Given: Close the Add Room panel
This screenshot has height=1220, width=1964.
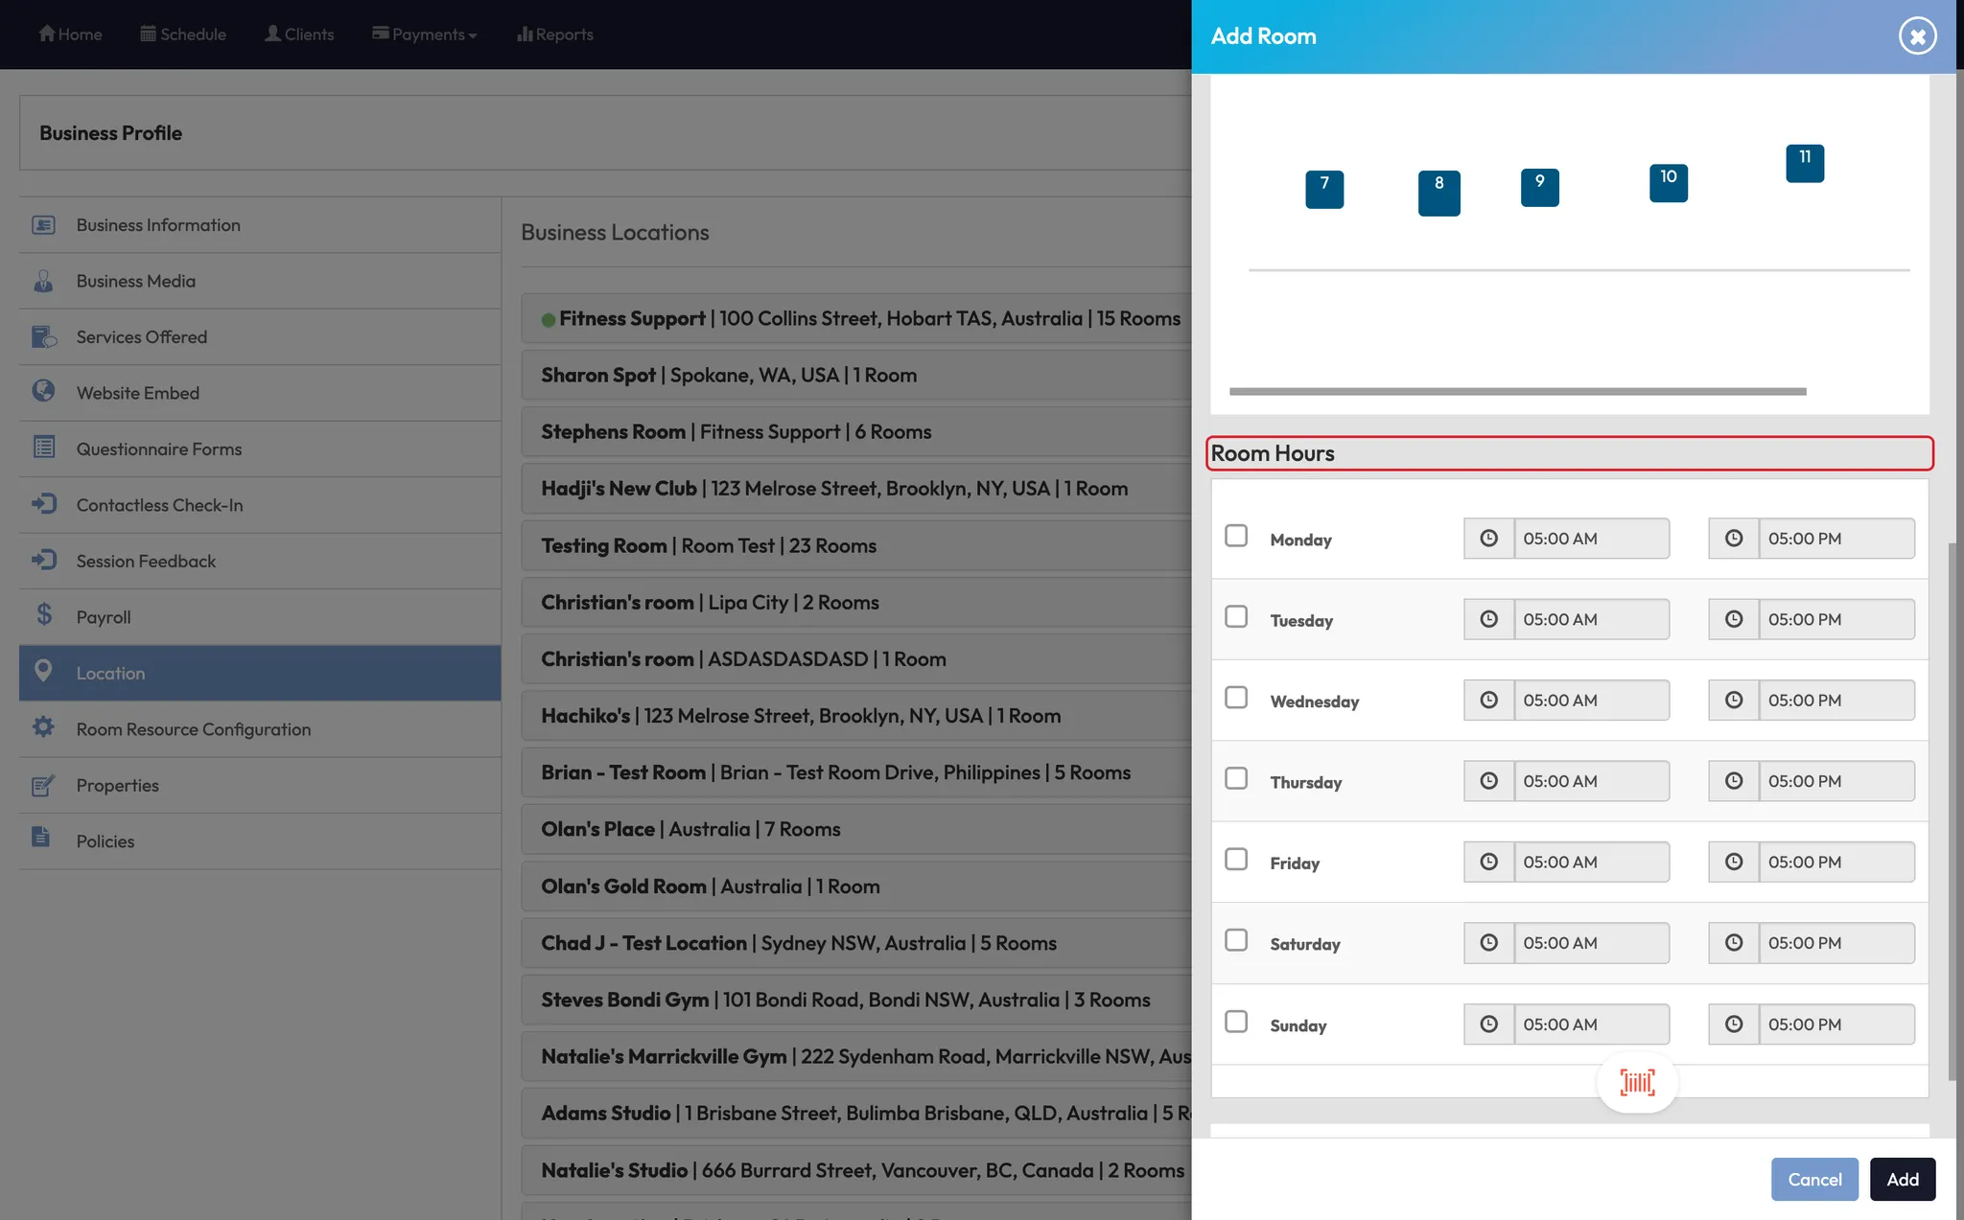Looking at the screenshot, I should coord(1917,36).
